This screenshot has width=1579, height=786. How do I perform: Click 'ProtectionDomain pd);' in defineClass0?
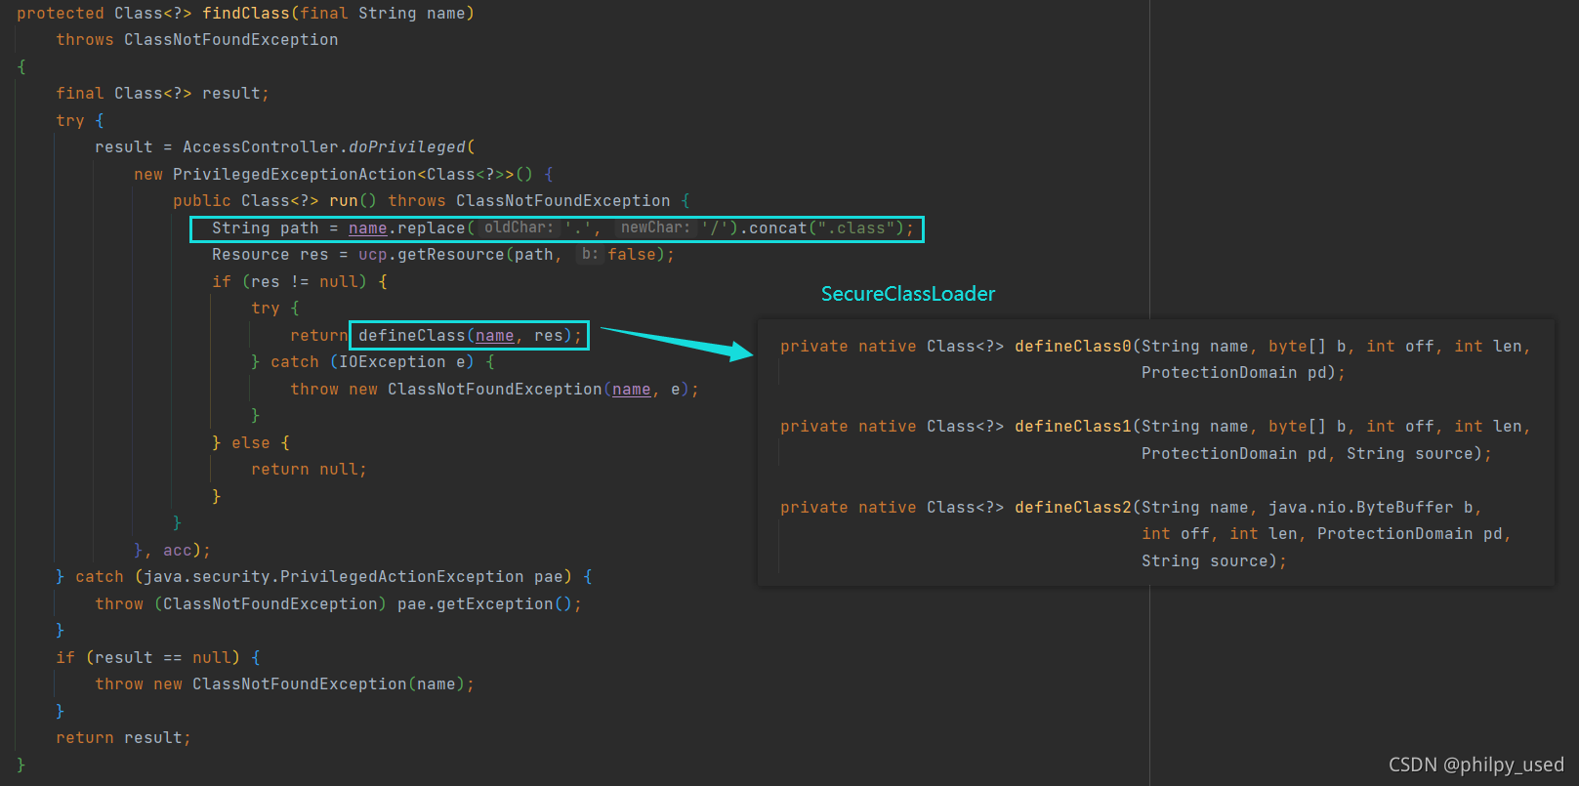click(1243, 372)
